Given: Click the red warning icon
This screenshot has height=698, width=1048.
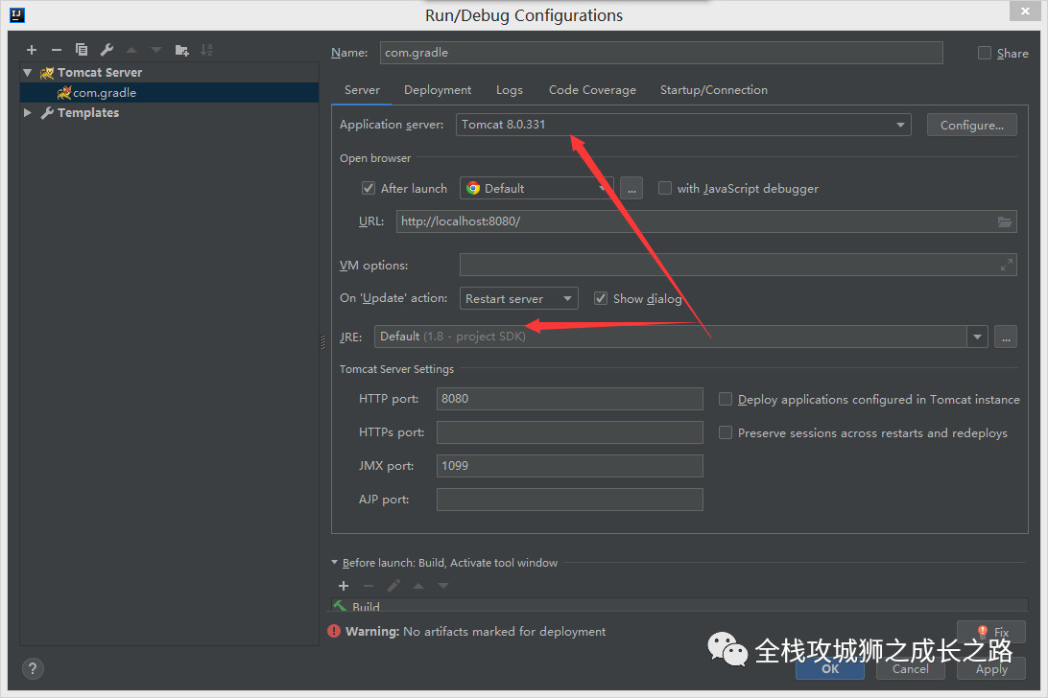Looking at the screenshot, I should pyautogui.click(x=334, y=631).
